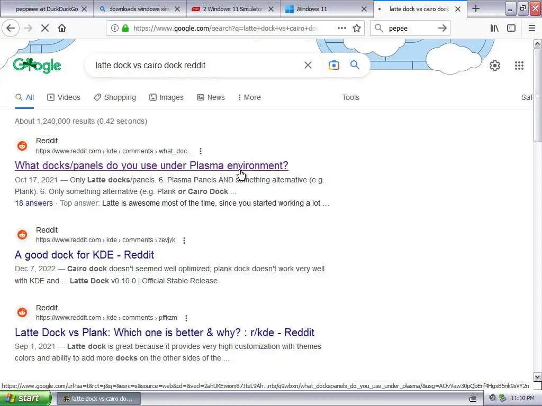Image resolution: width=542 pixels, height=406 pixels.
Task: Click into the Google search box
Action: (x=197, y=65)
